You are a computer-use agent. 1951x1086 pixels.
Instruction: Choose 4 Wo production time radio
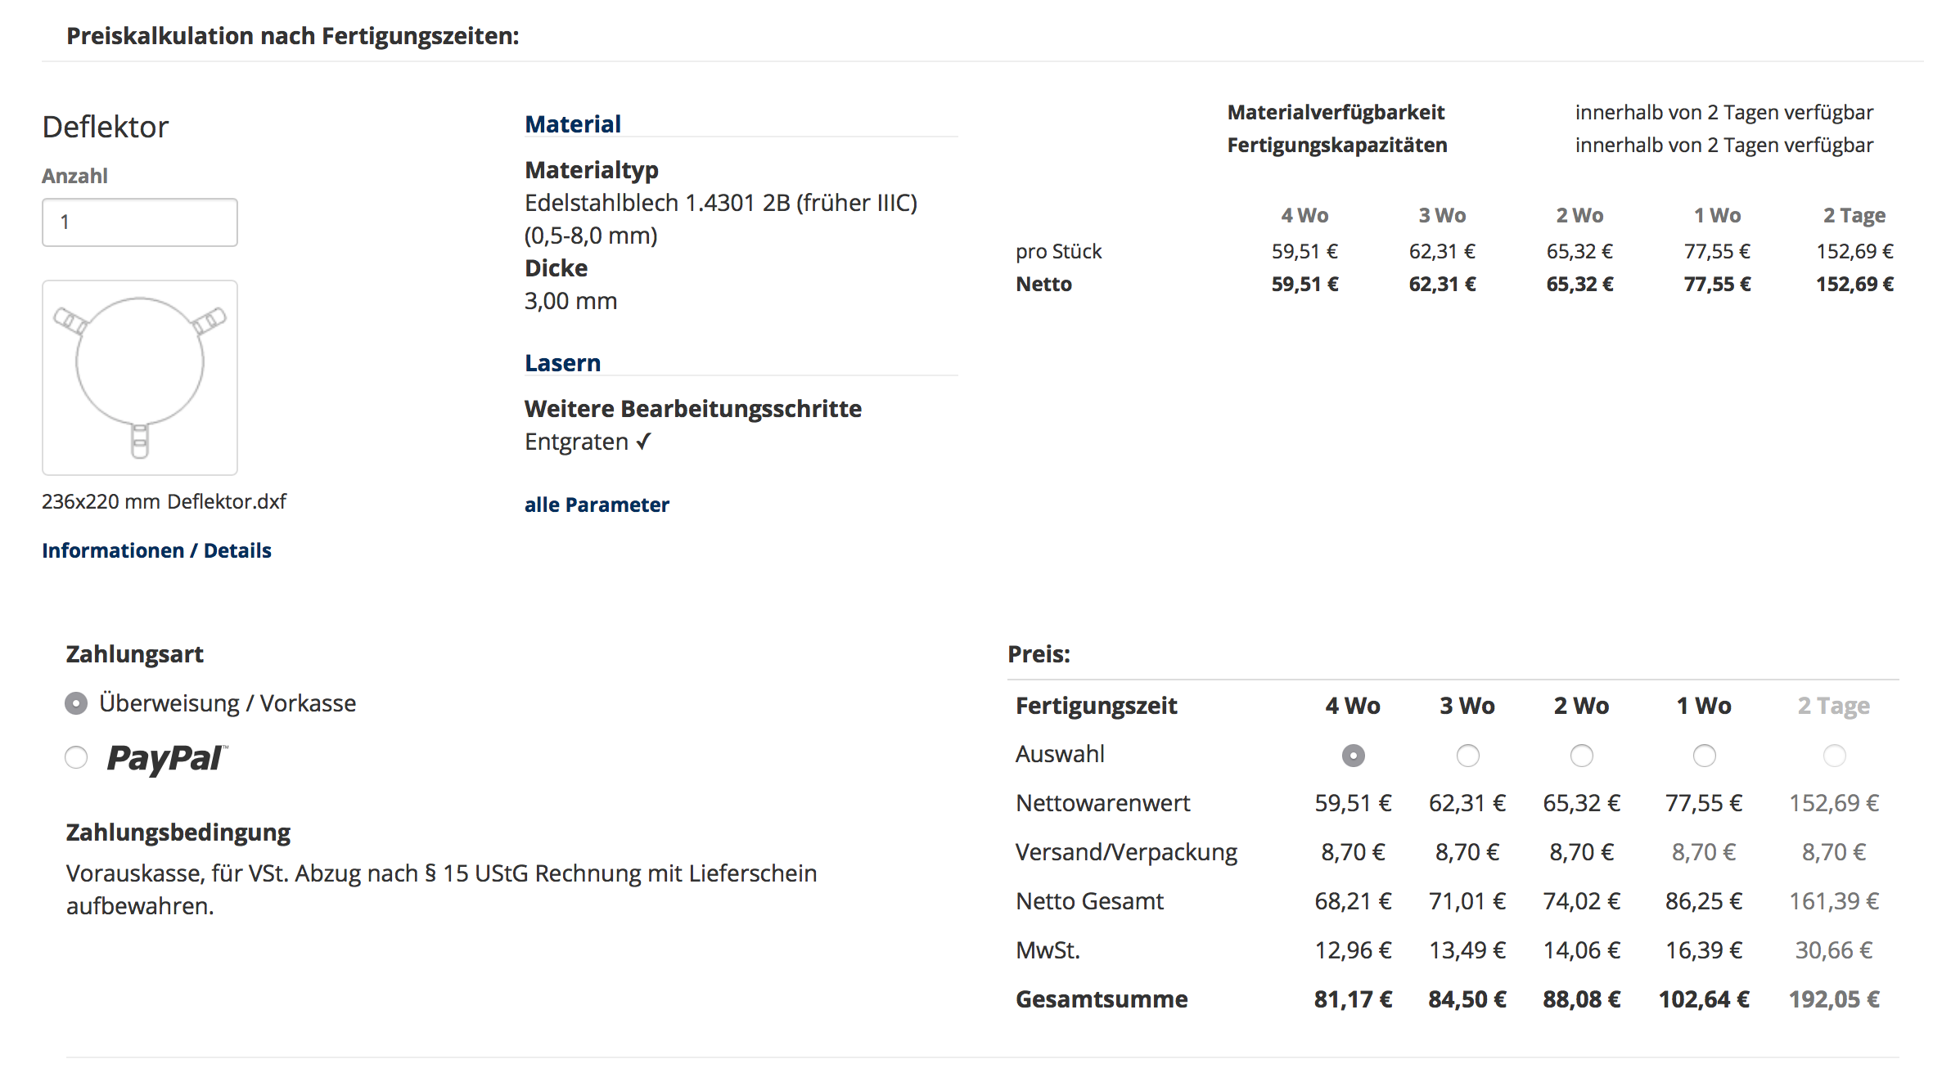[1353, 756]
